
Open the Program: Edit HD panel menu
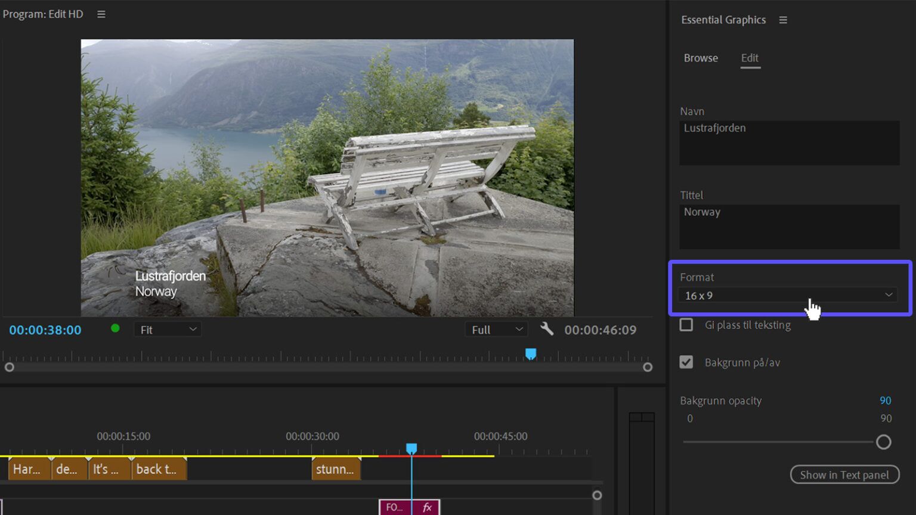tap(101, 14)
